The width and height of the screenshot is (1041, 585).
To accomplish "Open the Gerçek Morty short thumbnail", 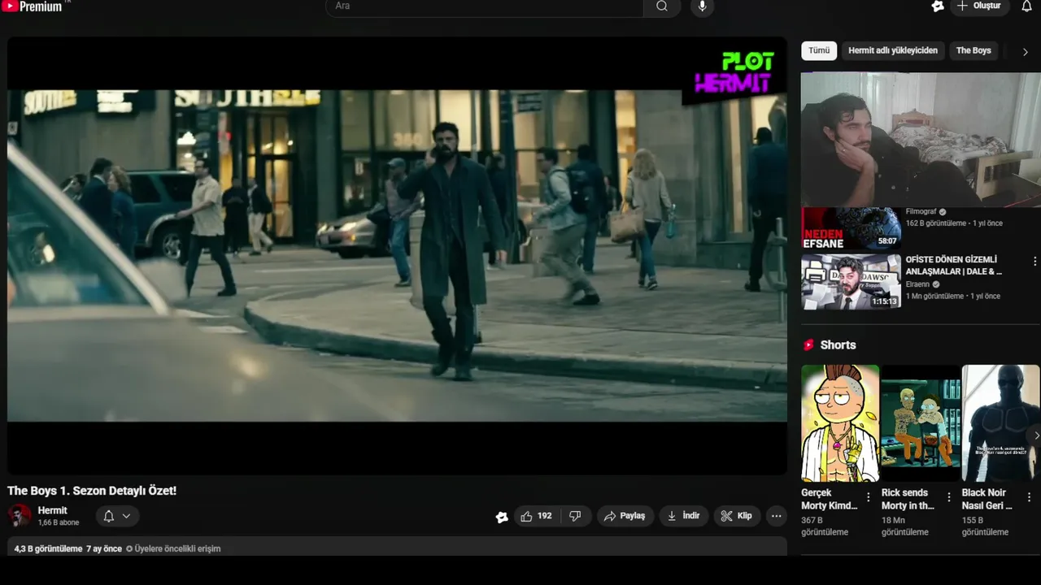I will [x=840, y=423].
